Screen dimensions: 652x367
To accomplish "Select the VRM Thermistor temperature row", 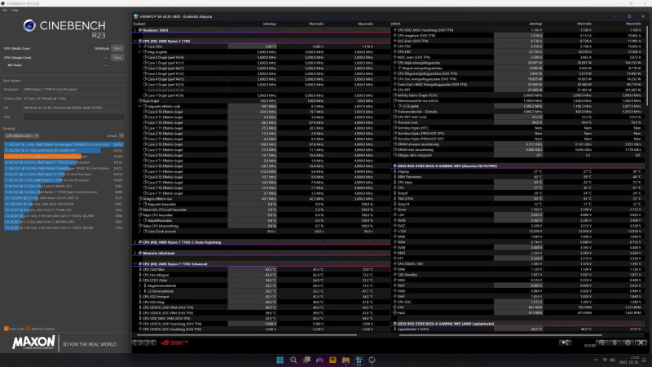I will pos(518,177).
